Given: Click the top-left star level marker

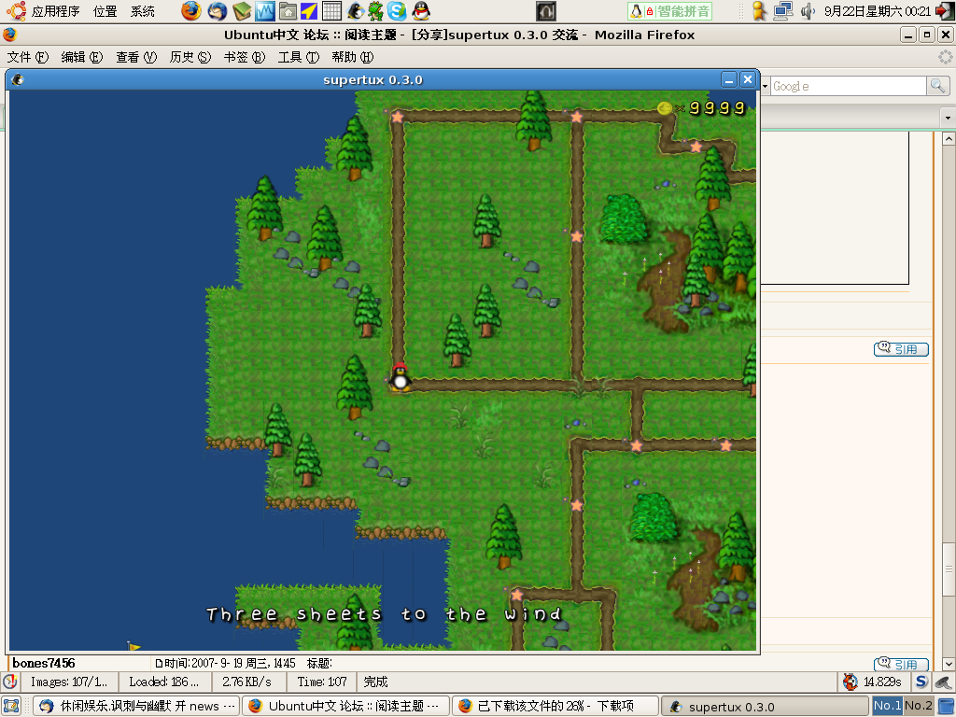Looking at the screenshot, I should pyautogui.click(x=398, y=117).
